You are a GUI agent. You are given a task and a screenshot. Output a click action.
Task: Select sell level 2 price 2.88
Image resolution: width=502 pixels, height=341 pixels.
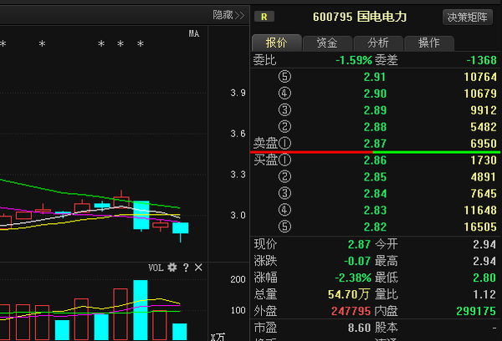[x=375, y=127]
